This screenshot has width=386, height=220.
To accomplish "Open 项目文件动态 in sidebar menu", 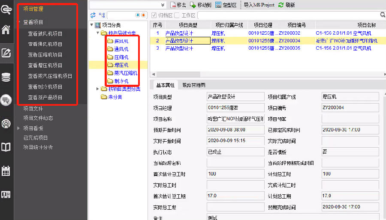I will (38, 118).
